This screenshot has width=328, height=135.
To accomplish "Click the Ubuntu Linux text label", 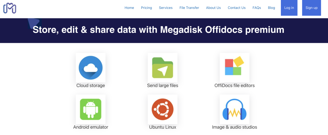I will coord(162,127).
